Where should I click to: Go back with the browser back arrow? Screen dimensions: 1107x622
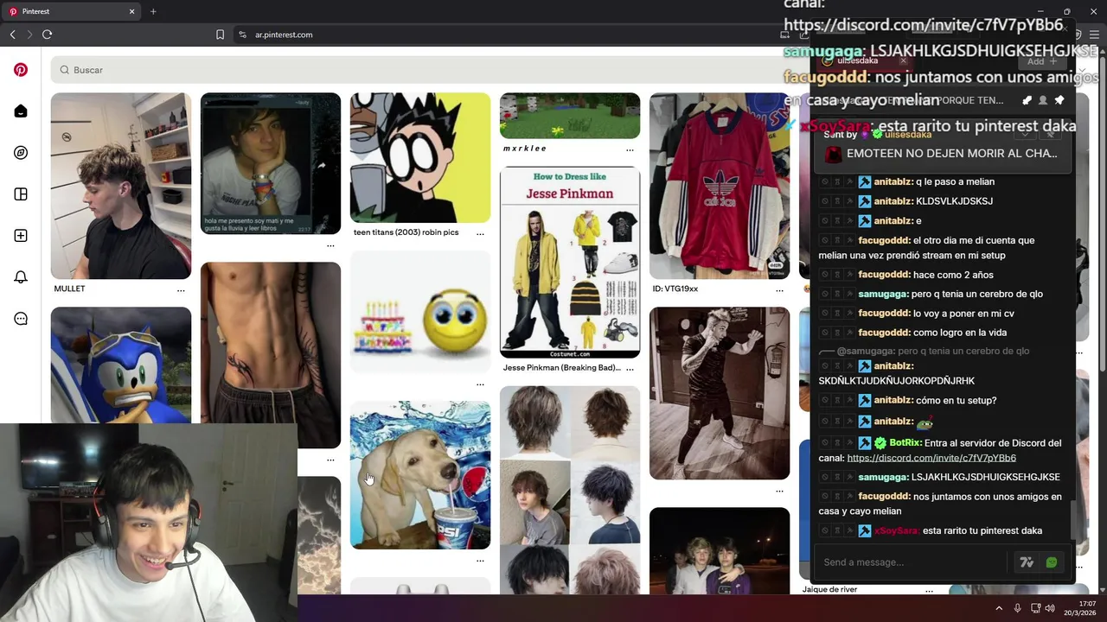[x=12, y=35]
